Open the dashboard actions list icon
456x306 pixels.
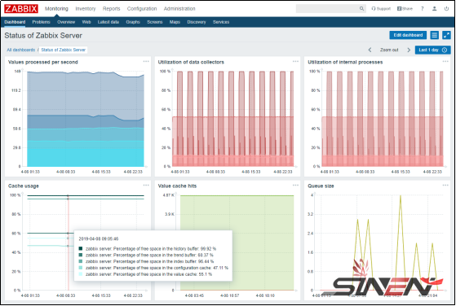click(435, 35)
